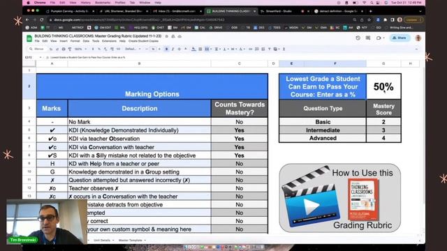Toggle Italic formatting
Screen dimensions: 447x251
click(x=173, y=49)
